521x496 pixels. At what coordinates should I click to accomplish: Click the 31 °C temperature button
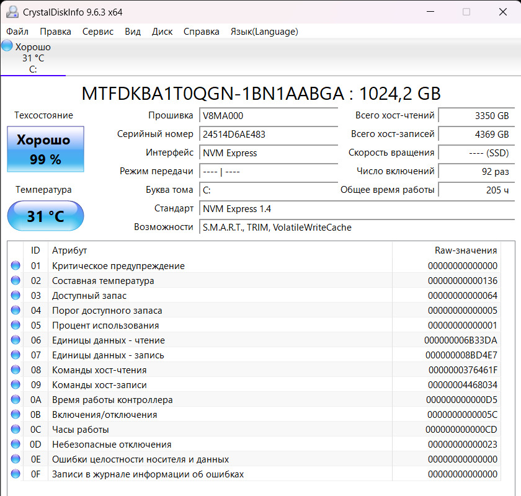coord(45,216)
